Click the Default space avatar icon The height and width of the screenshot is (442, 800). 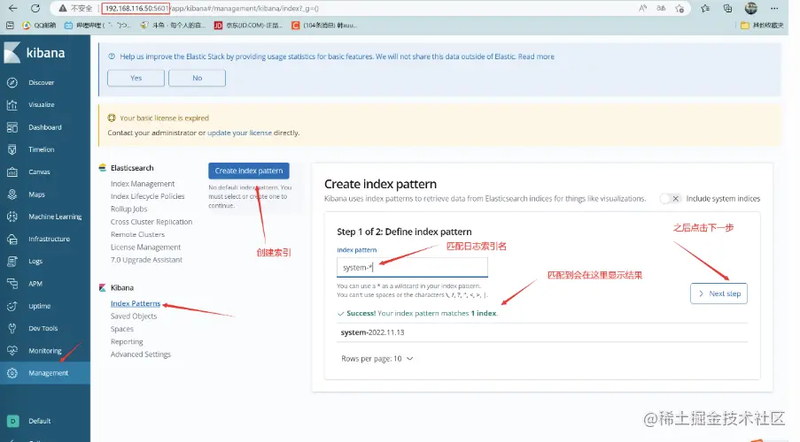[x=12, y=421]
